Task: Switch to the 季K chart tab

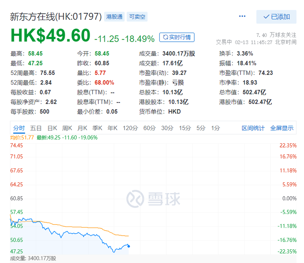Action: point(97,128)
